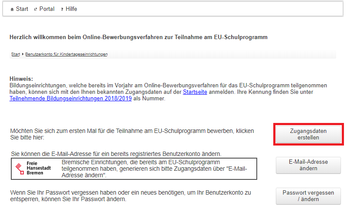Screen dimensions: 347x212
Task: Open Teilnehmende Bildungseinrichtungen 2018/2019 link
Action: (71, 99)
